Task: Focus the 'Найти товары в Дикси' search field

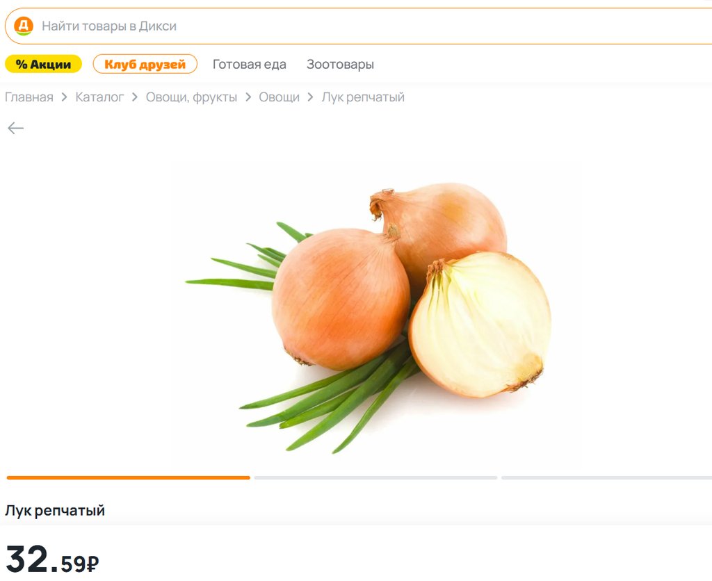Action: (x=358, y=26)
